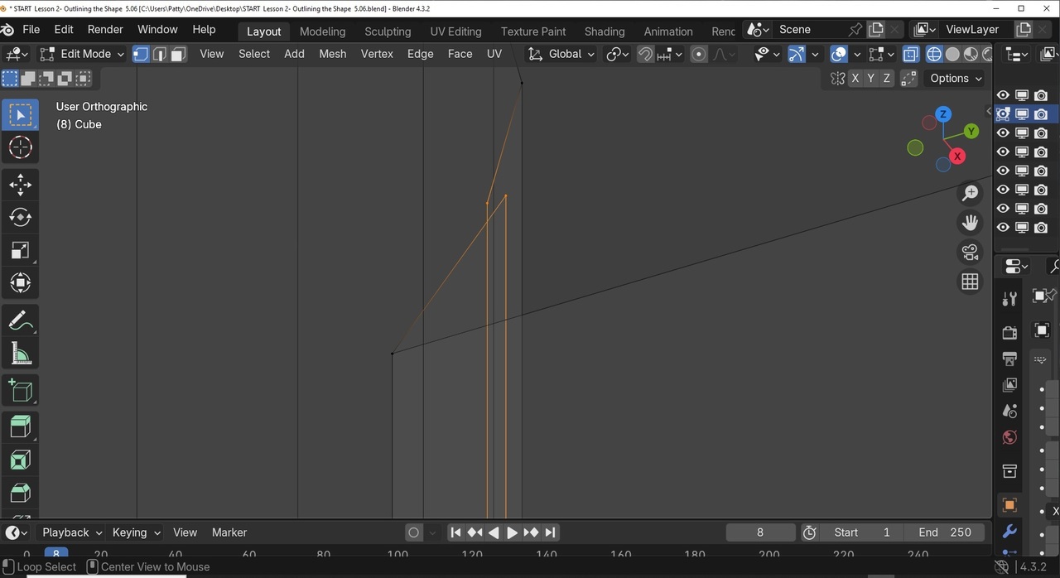1060x578 pixels.
Task: Activate the 3D Cursor tool
Action: click(x=20, y=148)
